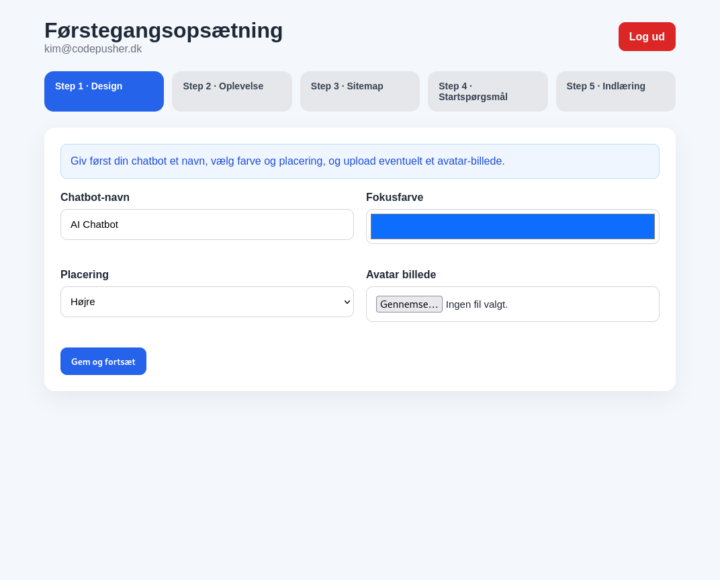Focus the Chatbot-navn text field
Image resolution: width=720 pixels, height=580 pixels.
click(207, 224)
